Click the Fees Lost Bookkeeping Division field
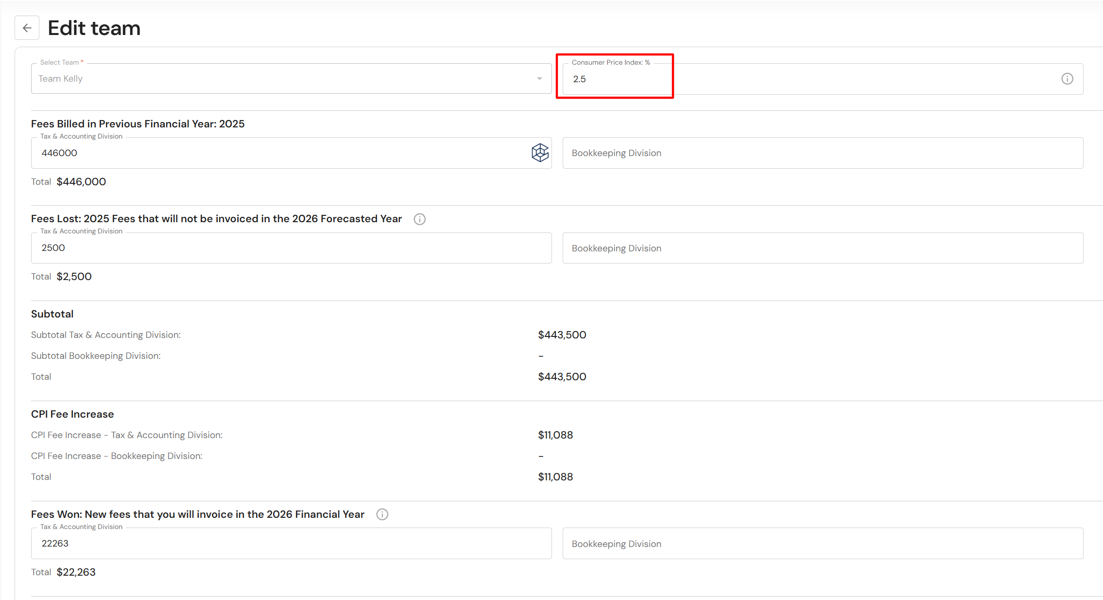The height and width of the screenshot is (600, 1103). (822, 248)
